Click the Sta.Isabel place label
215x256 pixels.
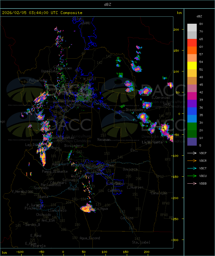pyautogui.click(x=141, y=242)
